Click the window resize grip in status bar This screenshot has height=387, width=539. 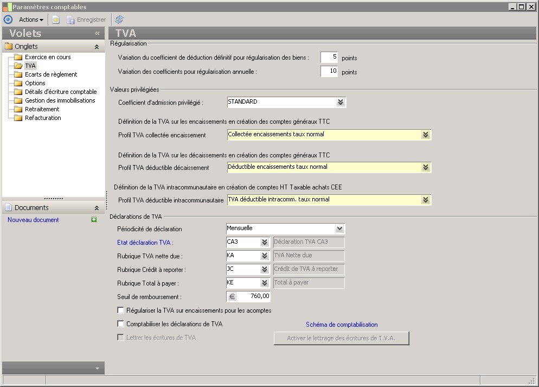tap(532, 380)
